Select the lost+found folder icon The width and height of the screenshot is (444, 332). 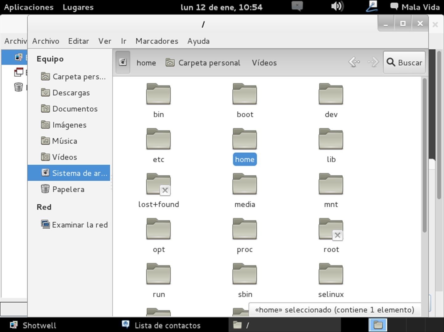click(158, 184)
